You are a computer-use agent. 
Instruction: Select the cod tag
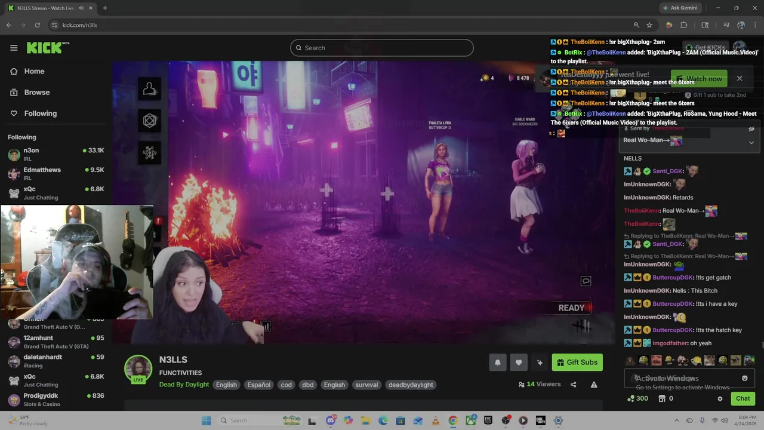[286, 385]
